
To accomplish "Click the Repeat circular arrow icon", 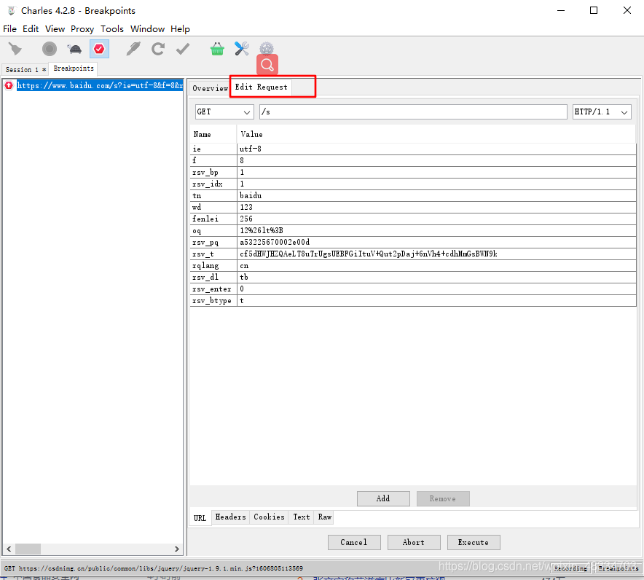I will [158, 49].
